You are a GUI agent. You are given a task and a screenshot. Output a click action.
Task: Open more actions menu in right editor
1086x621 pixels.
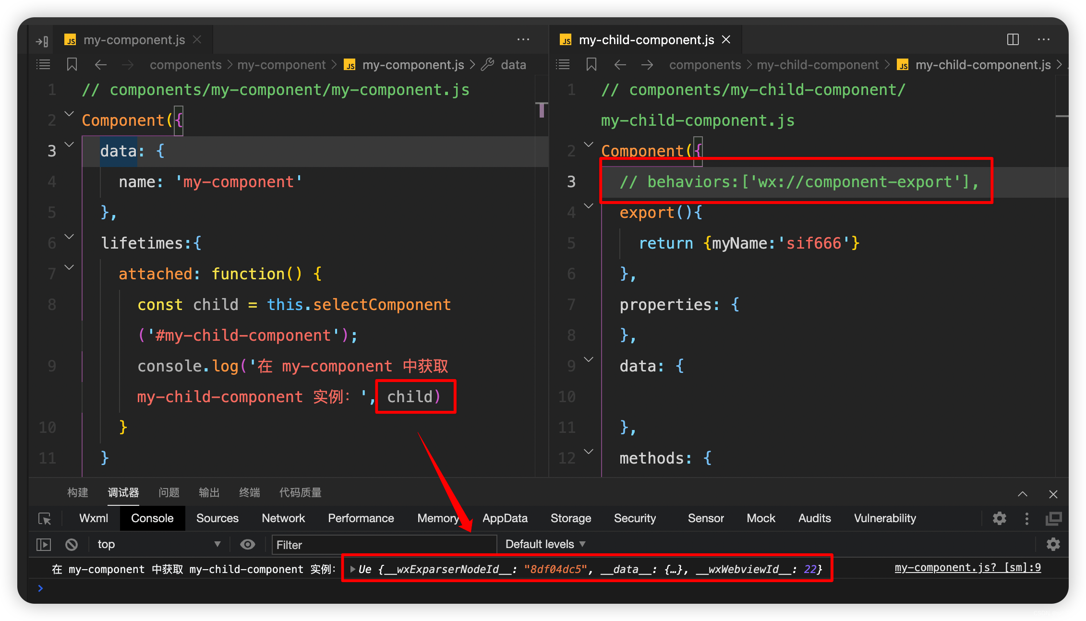pos(1044,40)
